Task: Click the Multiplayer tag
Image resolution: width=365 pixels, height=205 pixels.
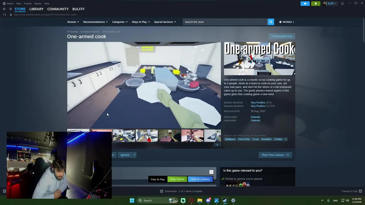Action: coord(230,139)
